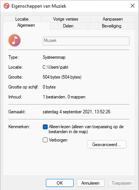Click the music note icon in title bar
Viewport: 139px width, 190px height.
[x=6, y=6]
